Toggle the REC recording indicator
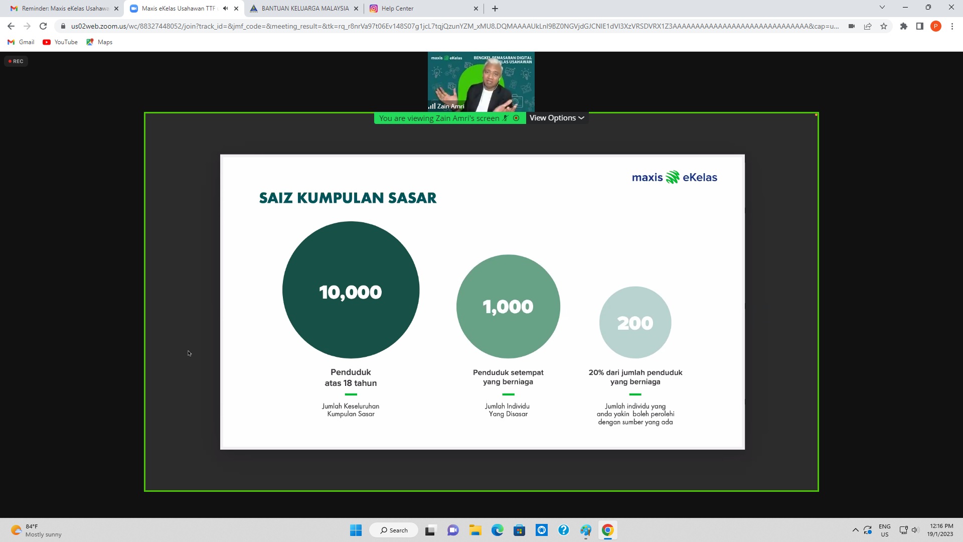Screen dimensions: 963x542 click(x=16, y=61)
